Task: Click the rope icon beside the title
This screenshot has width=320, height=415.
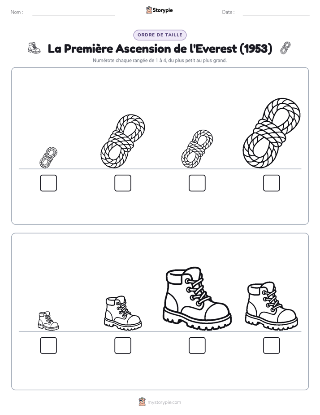Action: pos(285,48)
